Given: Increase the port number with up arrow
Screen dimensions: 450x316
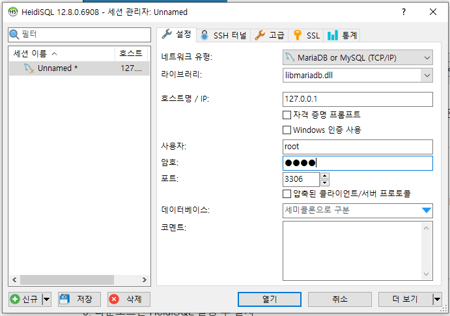Looking at the screenshot, I should 324,176.
